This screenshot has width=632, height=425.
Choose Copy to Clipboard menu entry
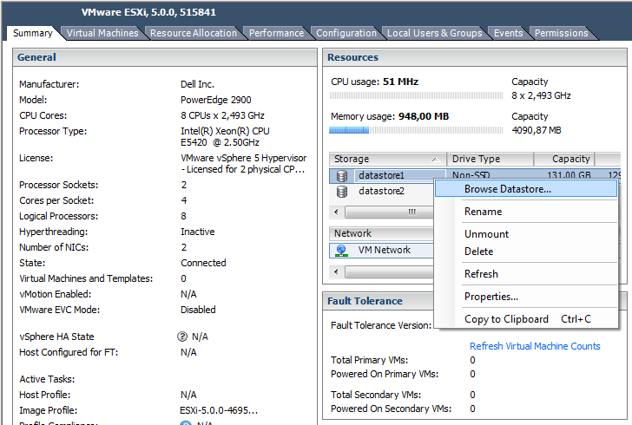526,319
